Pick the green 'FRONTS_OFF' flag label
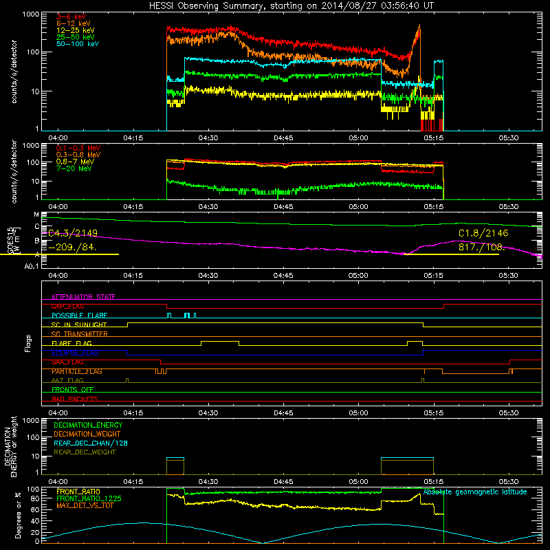This screenshot has height=550, width=550. pos(73,390)
